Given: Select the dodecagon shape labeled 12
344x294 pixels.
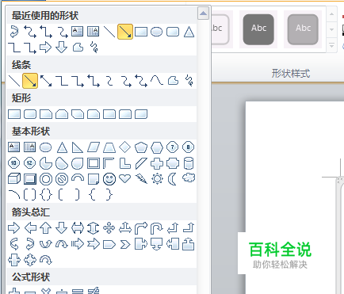Looking at the screenshot, I should coord(29,163).
